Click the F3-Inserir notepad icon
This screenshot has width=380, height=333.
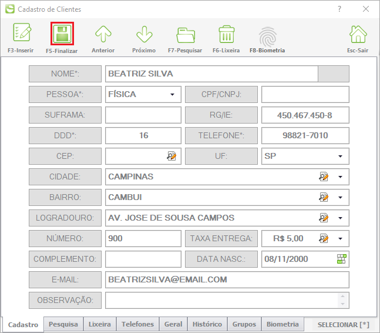(x=22, y=33)
